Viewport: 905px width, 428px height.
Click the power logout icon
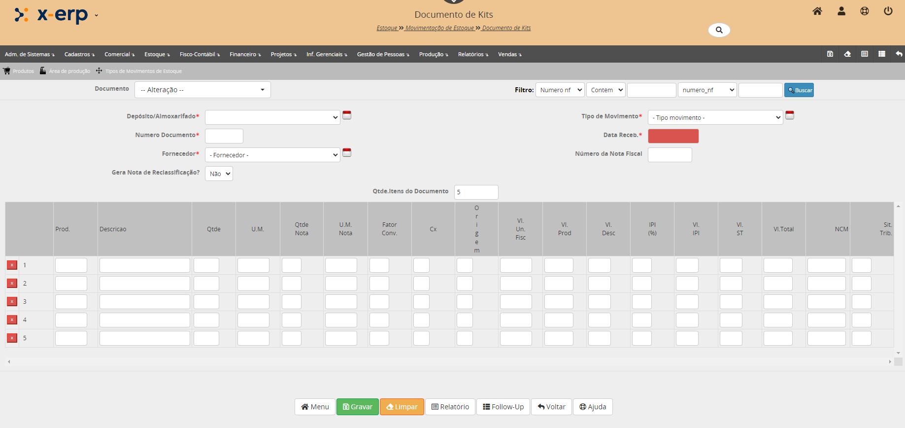point(888,11)
